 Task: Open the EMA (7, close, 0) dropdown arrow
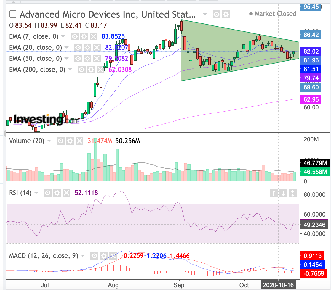pos(63,36)
